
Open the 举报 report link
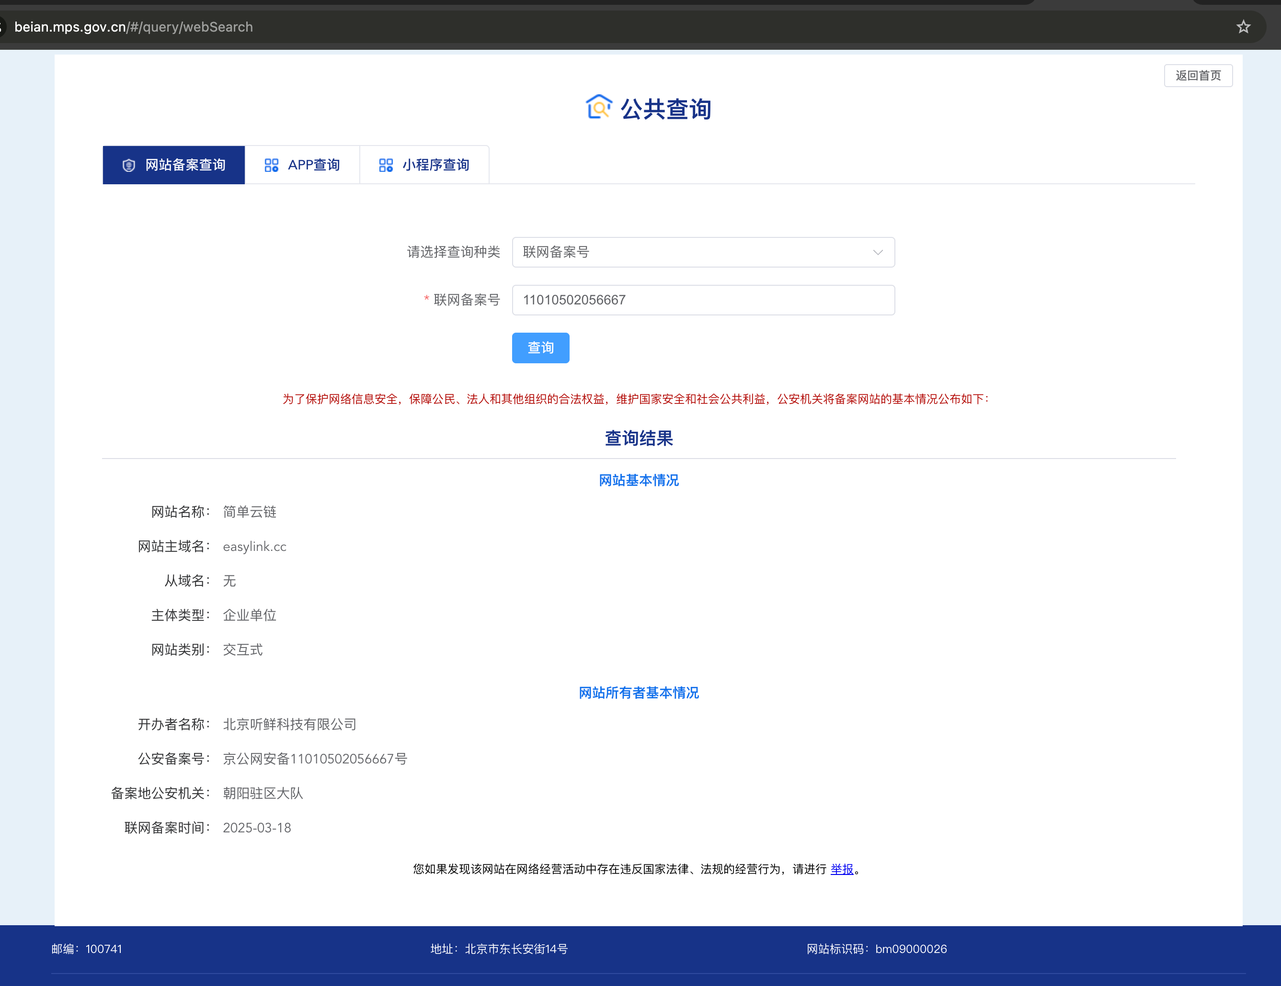click(842, 869)
